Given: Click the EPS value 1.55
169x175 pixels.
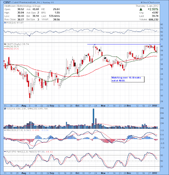Looking at the screenshot, I should pyautogui.click(x=57, y=13).
